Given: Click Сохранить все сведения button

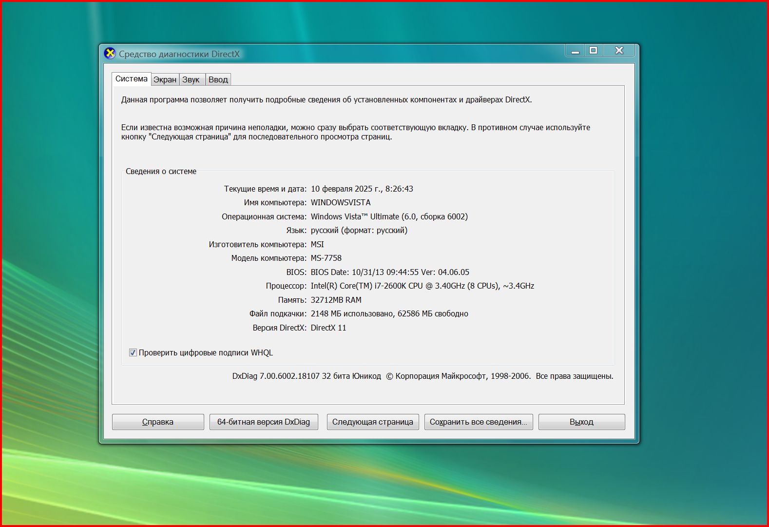Looking at the screenshot, I should click(478, 422).
